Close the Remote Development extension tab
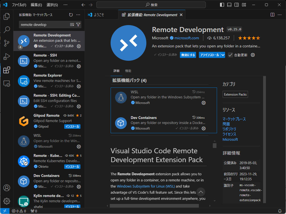This screenshot has width=286, height=214. tap(181, 15)
